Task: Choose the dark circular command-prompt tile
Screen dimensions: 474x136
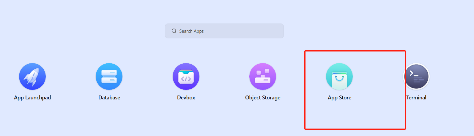Action: (416, 76)
